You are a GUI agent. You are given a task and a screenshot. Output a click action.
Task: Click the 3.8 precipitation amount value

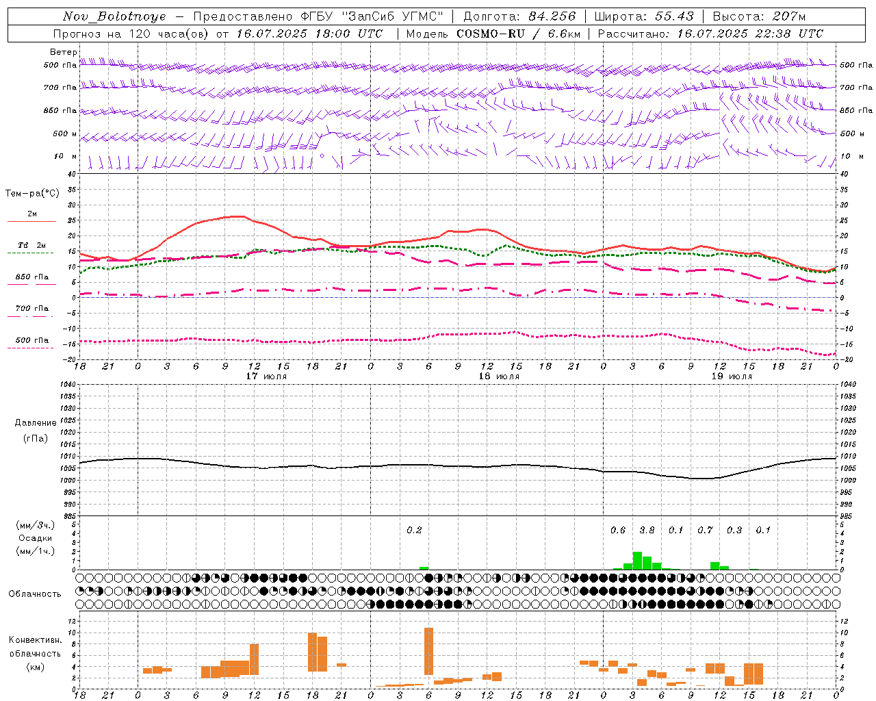[x=647, y=531]
